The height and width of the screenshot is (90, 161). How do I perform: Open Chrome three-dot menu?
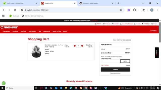(x=157, y=10)
